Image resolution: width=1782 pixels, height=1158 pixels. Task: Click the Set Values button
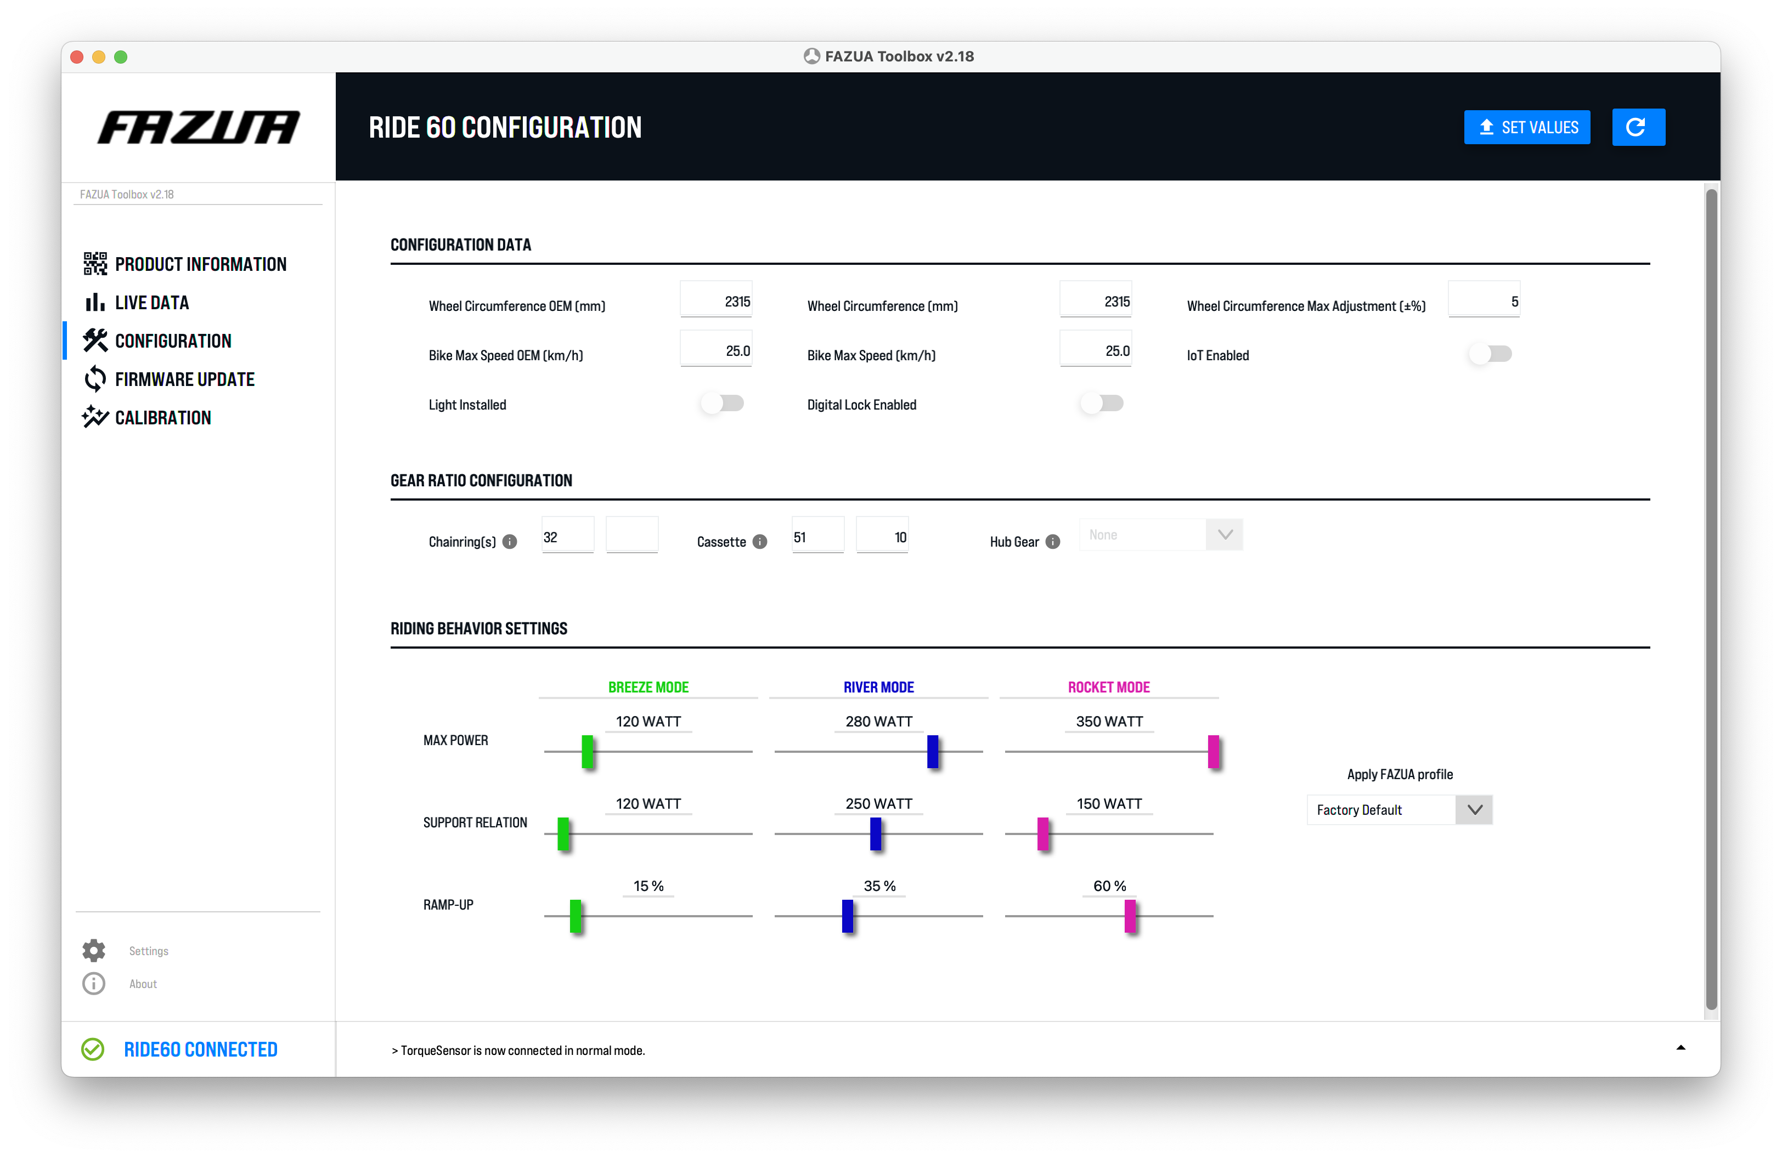(x=1527, y=127)
